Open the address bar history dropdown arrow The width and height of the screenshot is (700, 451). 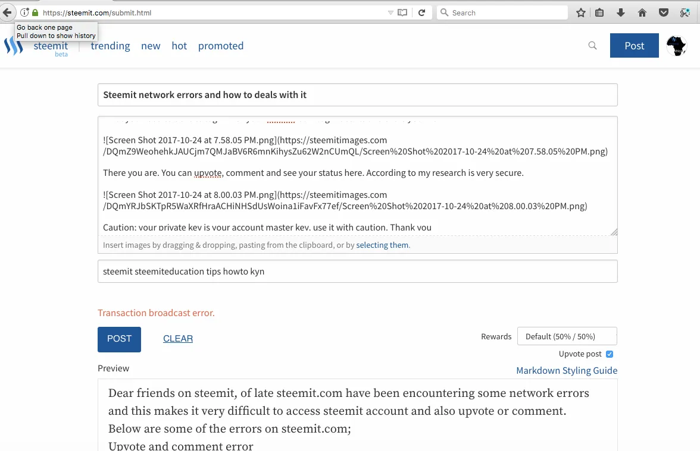(x=390, y=12)
